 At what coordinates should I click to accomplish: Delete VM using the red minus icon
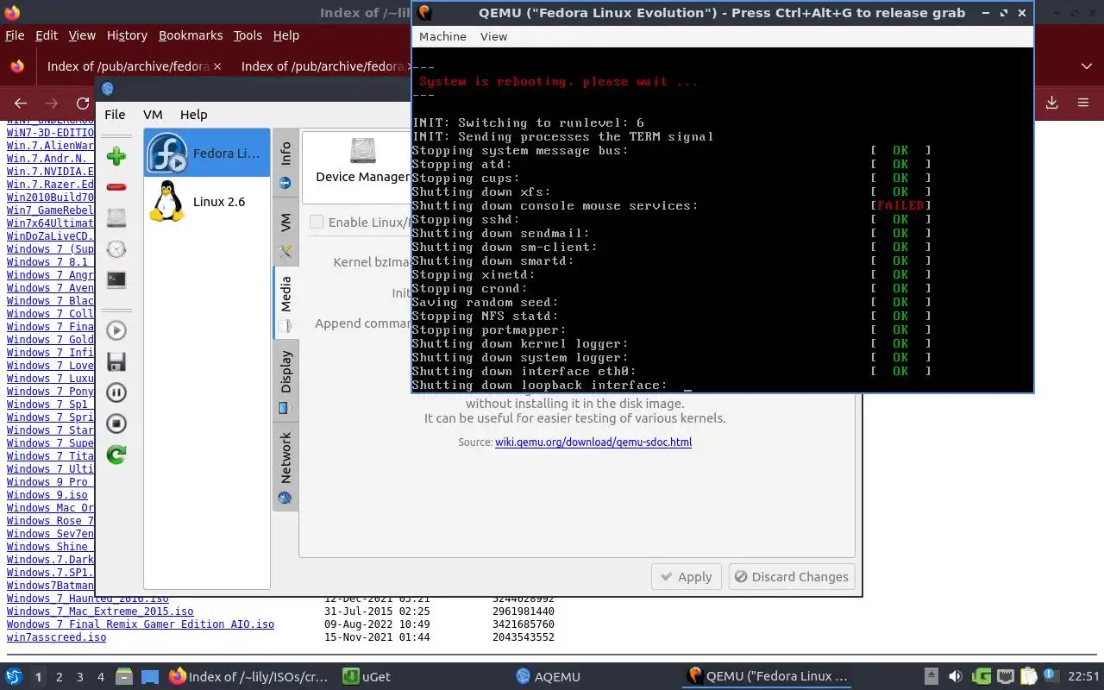[x=116, y=187]
